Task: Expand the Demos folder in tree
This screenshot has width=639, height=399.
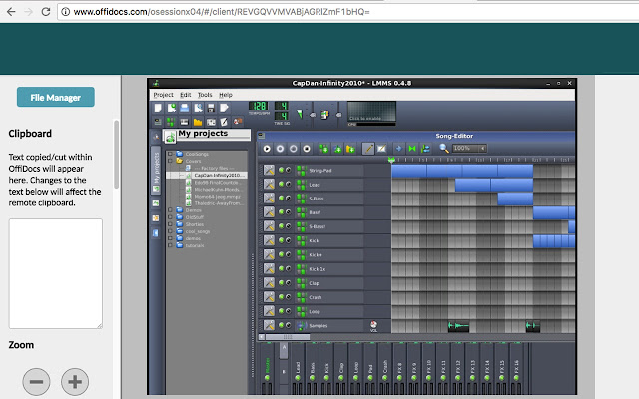Action: point(170,211)
